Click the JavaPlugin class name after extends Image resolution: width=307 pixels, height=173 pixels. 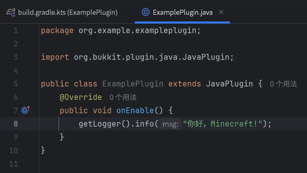coord(229,84)
